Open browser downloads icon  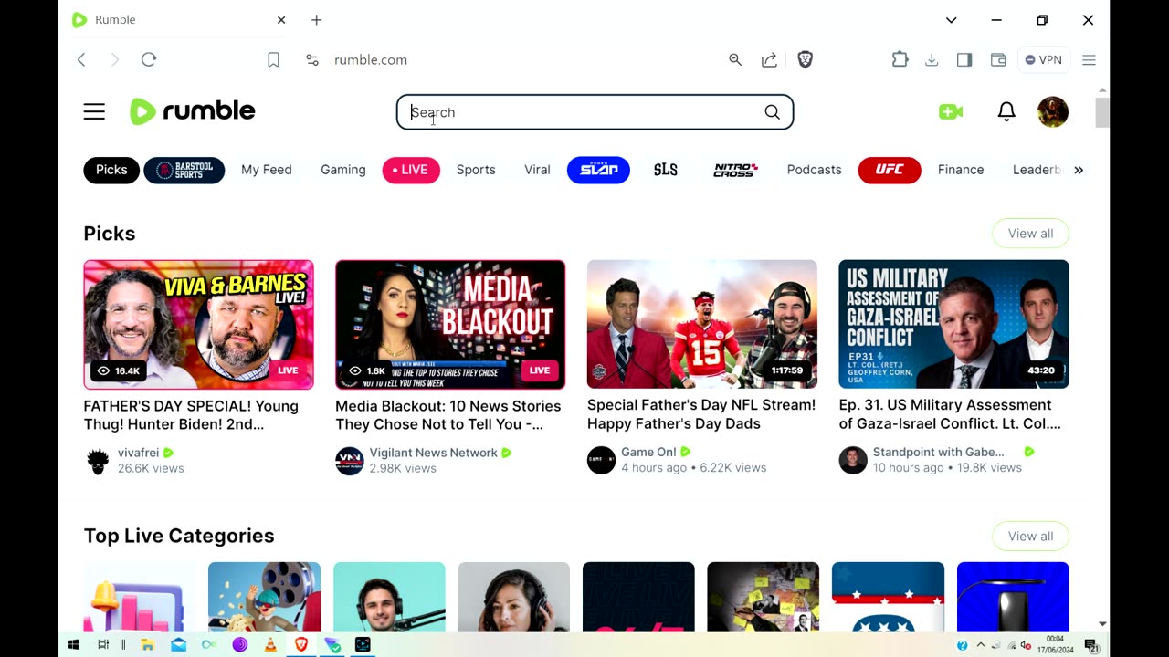click(932, 59)
